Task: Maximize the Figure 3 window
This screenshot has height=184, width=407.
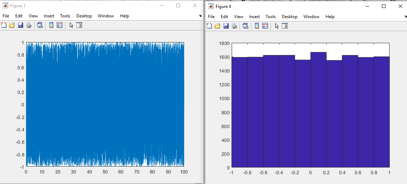Action: pos(178,5)
